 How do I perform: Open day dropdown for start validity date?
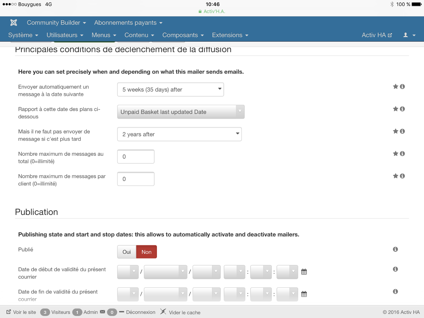click(128, 272)
